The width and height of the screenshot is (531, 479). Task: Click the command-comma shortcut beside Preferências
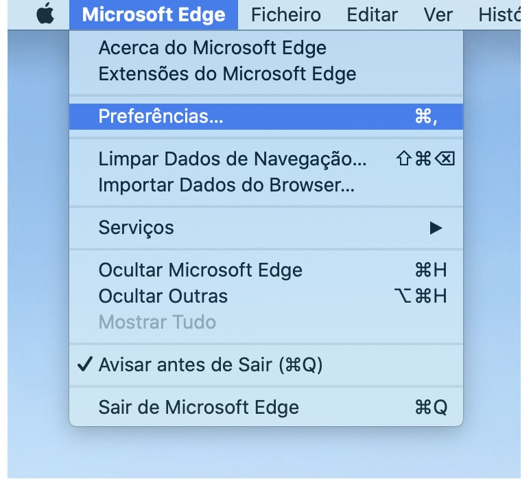click(x=426, y=117)
